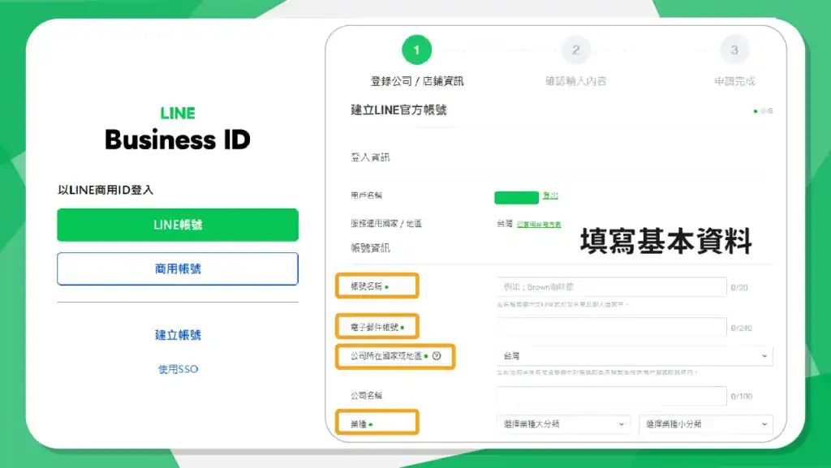The image size is (831, 468).
Task: Click the green step 1 circle indicator
Action: pos(416,48)
